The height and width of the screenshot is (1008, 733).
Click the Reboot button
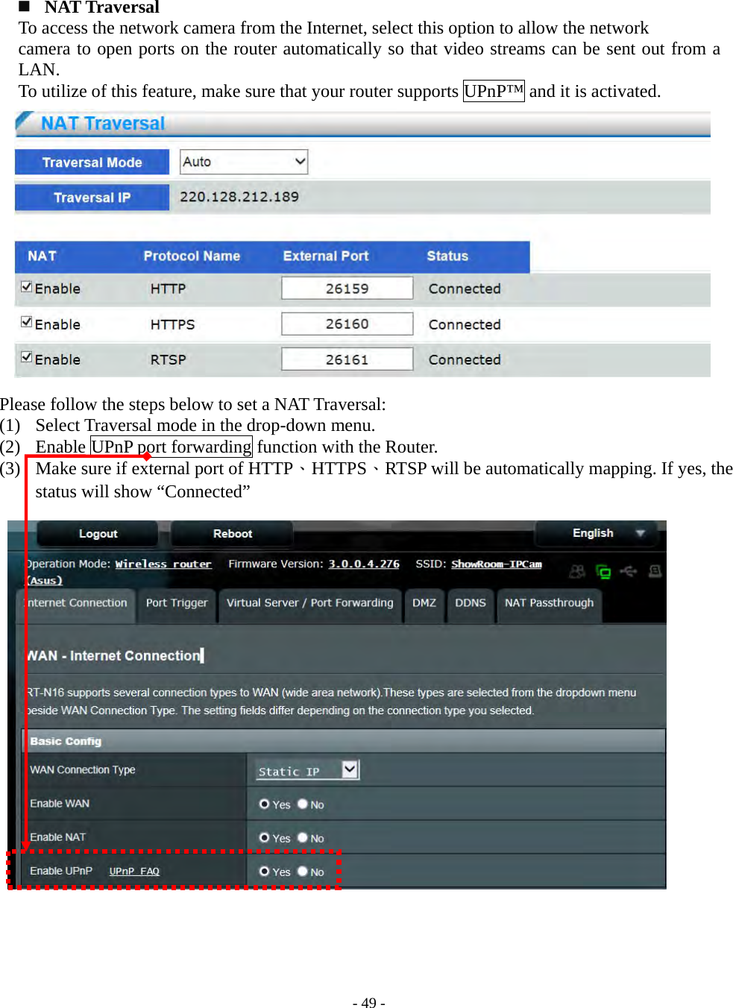232,532
